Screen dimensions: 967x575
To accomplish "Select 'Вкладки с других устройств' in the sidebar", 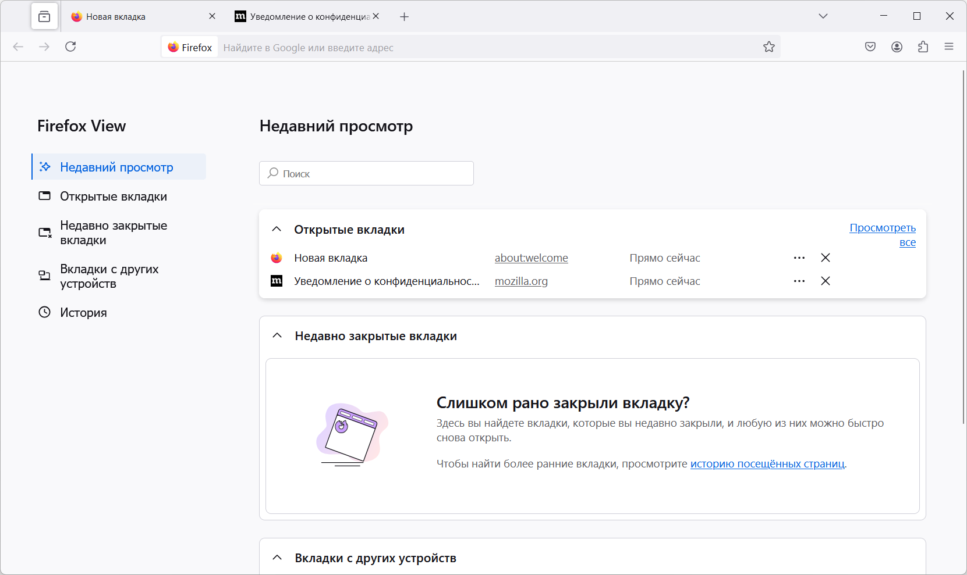I will click(x=119, y=276).
